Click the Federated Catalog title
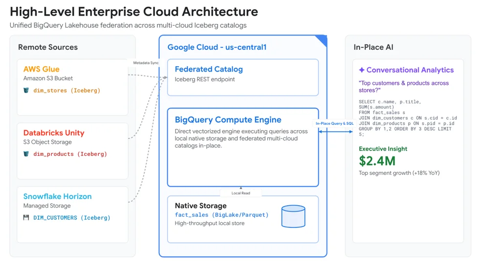489x268 pixels. tap(209, 69)
